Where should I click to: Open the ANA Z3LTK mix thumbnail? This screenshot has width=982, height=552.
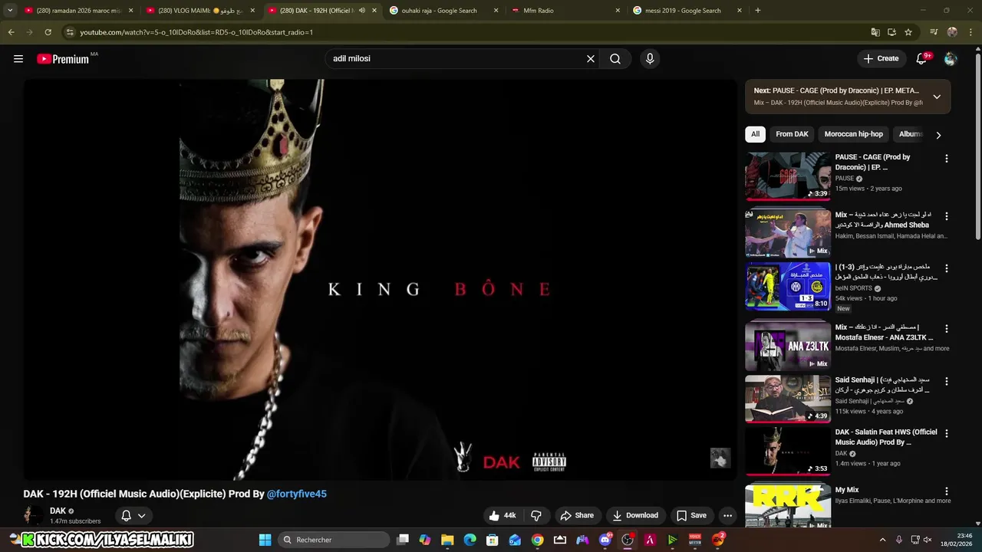(x=788, y=347)
